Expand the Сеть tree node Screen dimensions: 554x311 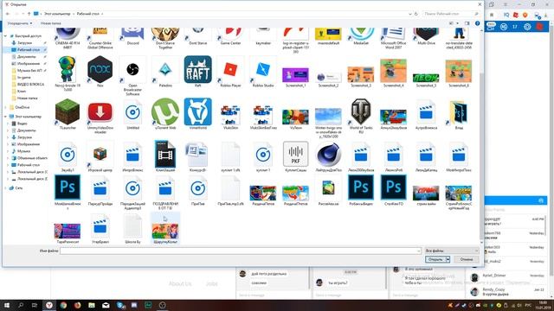click(6, 188)
